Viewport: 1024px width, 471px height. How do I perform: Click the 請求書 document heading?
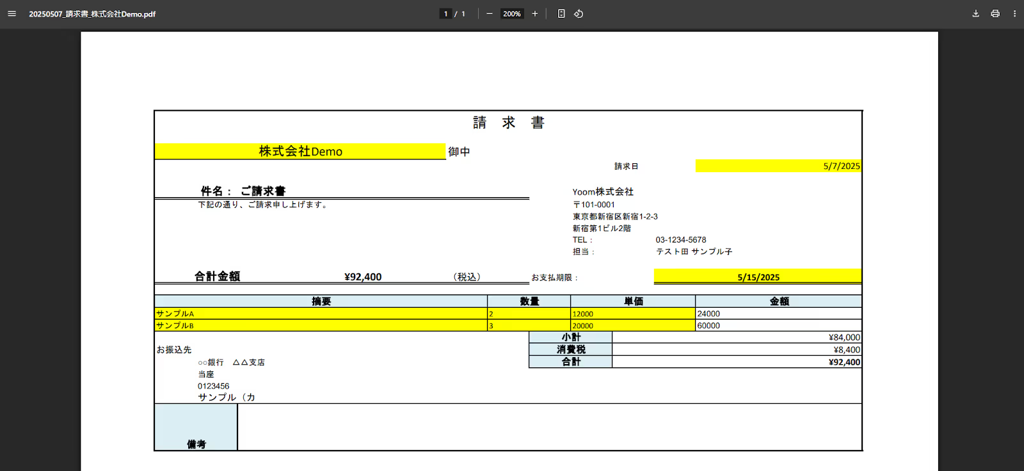pos(509,123)
